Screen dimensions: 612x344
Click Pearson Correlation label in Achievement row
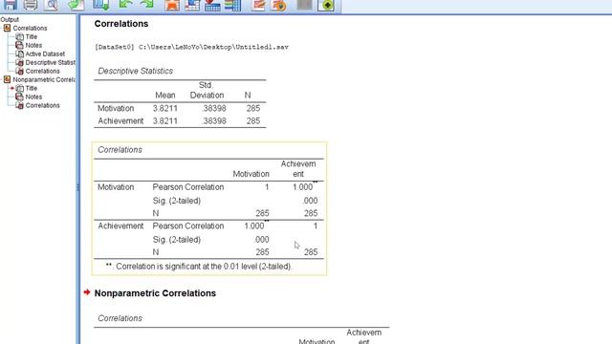pyautogui.click(x=188, y=226)
